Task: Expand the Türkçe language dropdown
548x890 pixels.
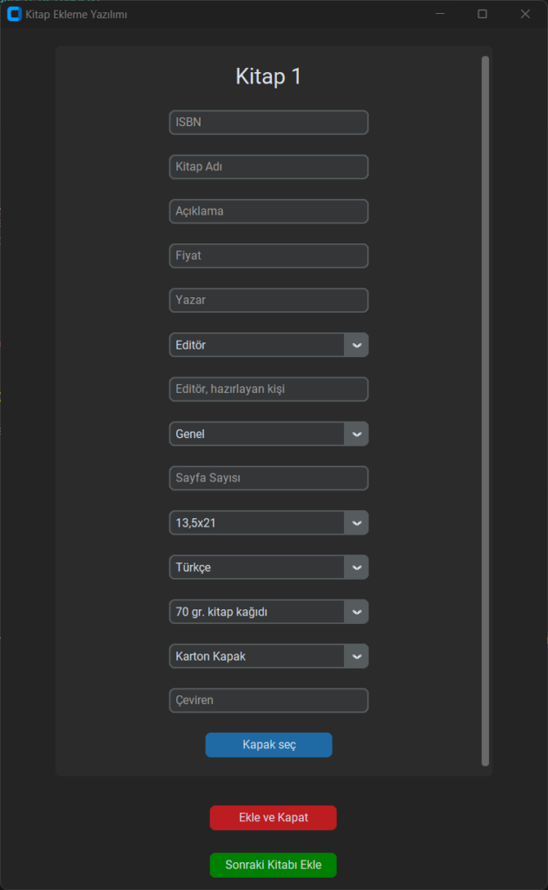Action: [x=356, y=568]
